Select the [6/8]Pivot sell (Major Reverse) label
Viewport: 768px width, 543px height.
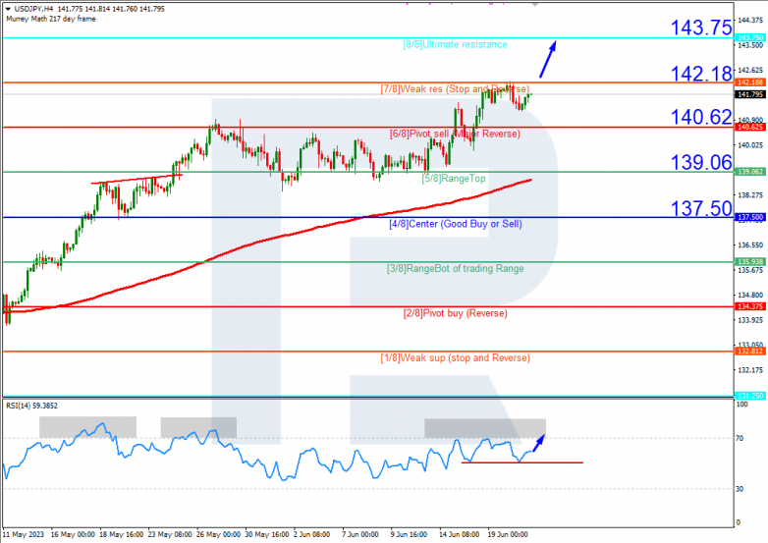(x=455, y=134)
